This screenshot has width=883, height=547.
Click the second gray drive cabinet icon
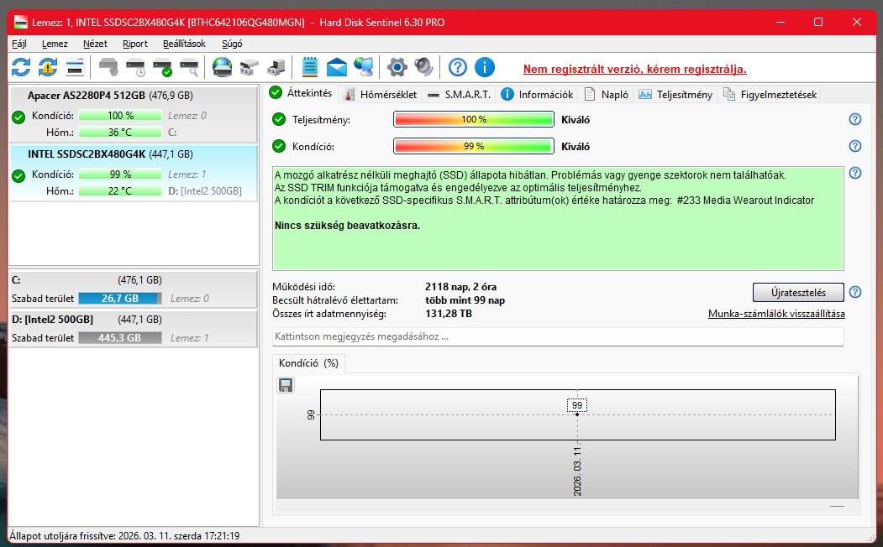point(276,67)
